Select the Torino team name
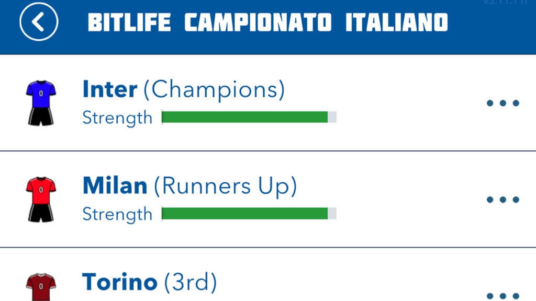This screenshot has height=301, width=536. tap(120, 282)
